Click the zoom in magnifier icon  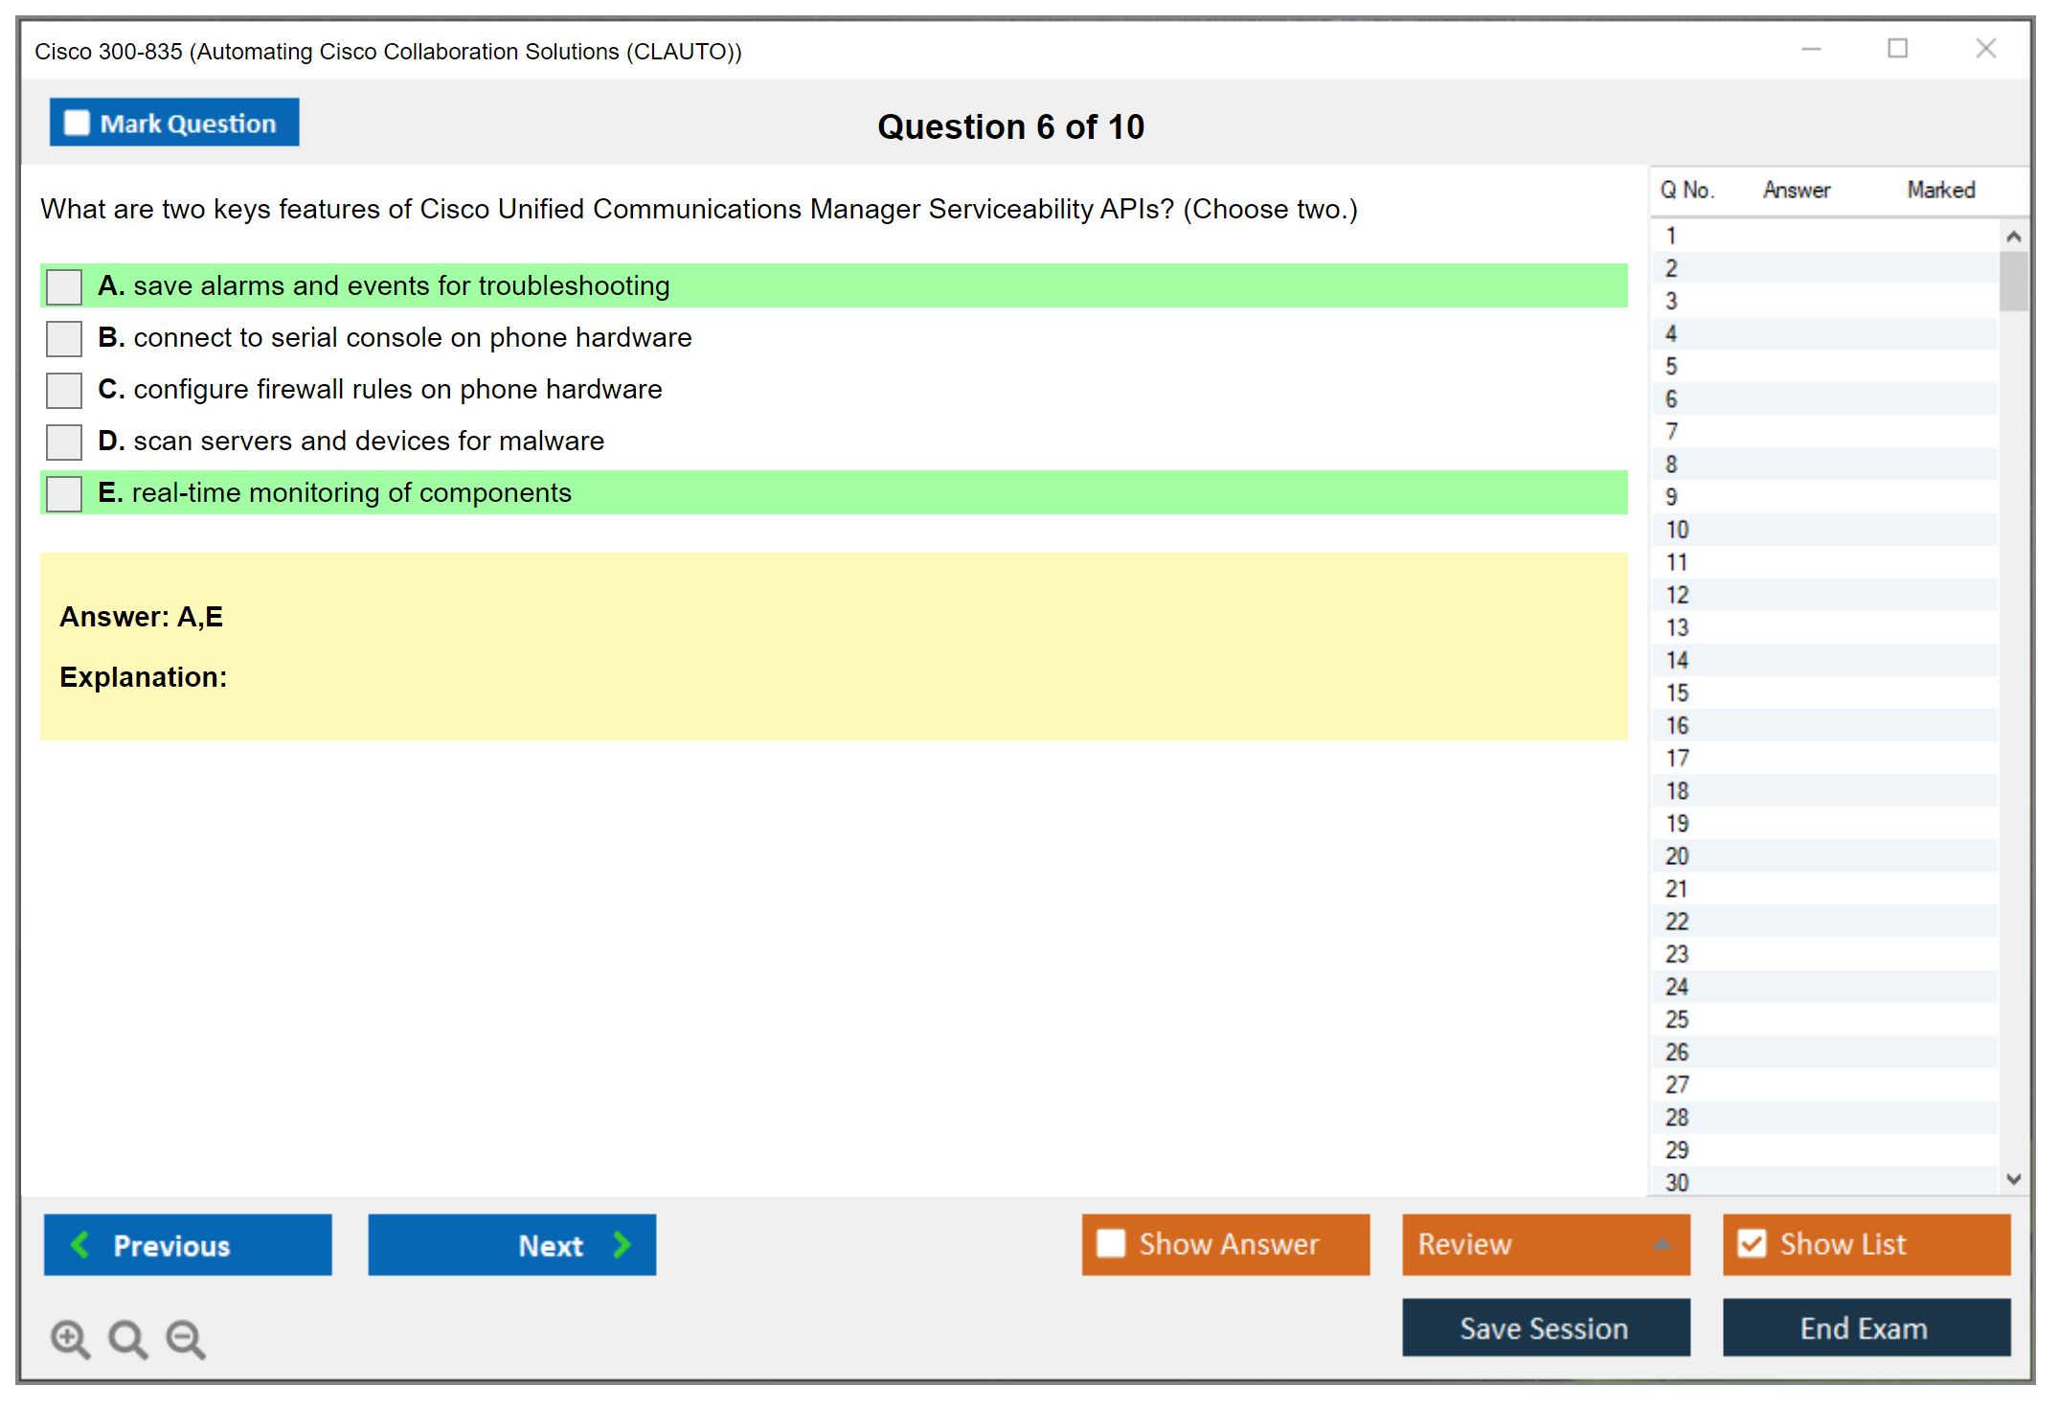coord(70,1338)
